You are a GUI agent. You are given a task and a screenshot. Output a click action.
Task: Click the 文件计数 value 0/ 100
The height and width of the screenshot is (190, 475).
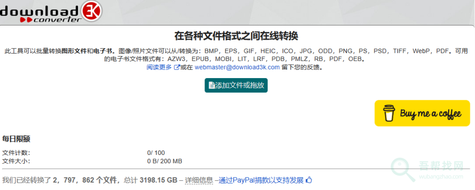(156, 153)
